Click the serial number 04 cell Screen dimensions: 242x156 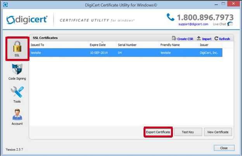pos(120,53)
